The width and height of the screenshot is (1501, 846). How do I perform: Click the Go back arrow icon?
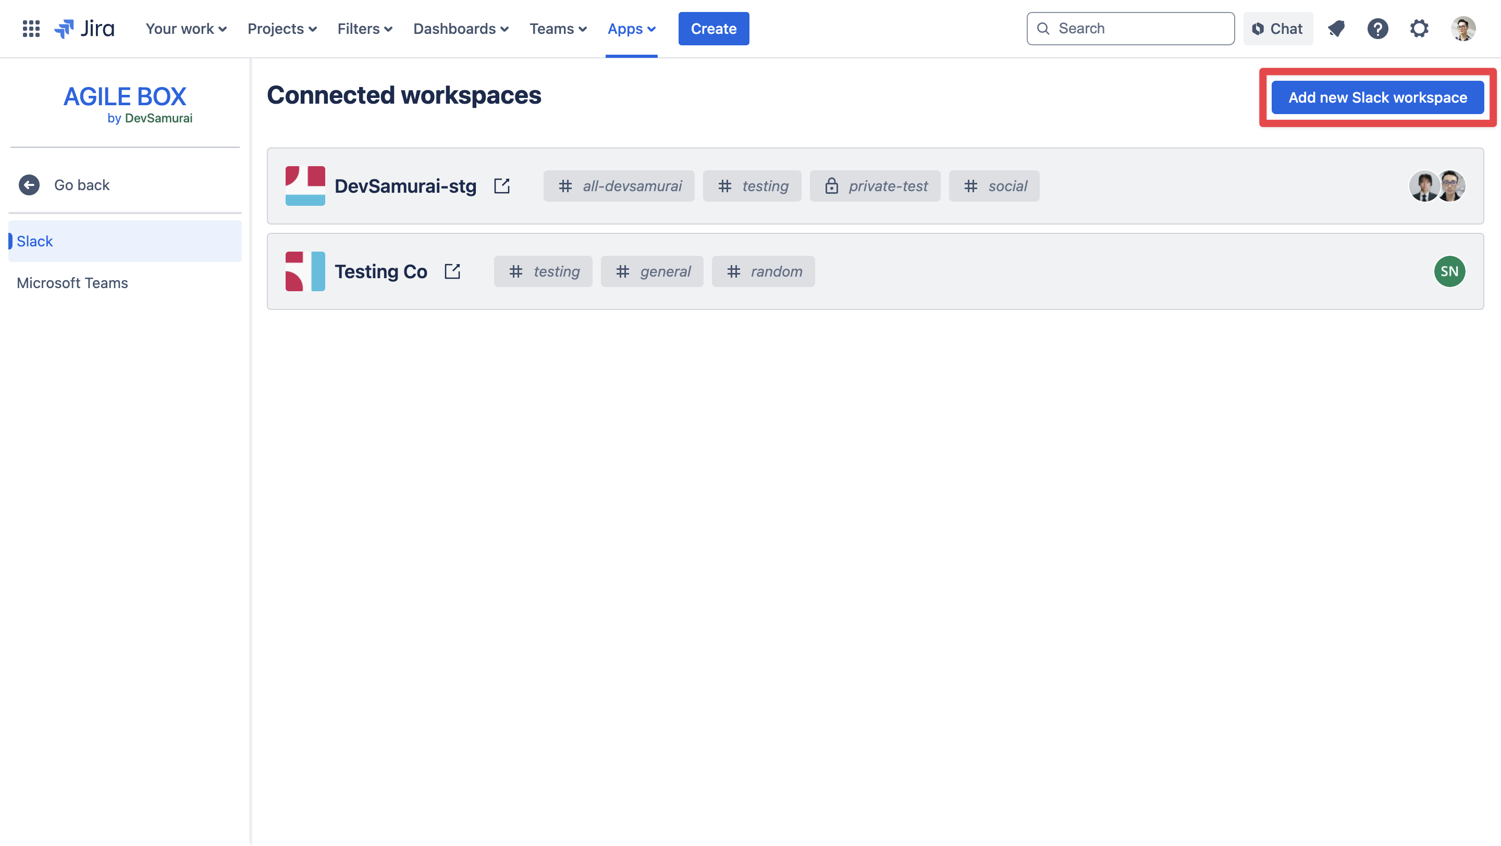pyautogui.click(x=29, y=185)
